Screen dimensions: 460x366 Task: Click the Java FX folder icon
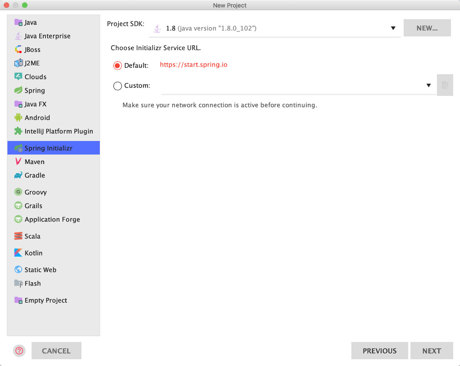pos(18,104)
